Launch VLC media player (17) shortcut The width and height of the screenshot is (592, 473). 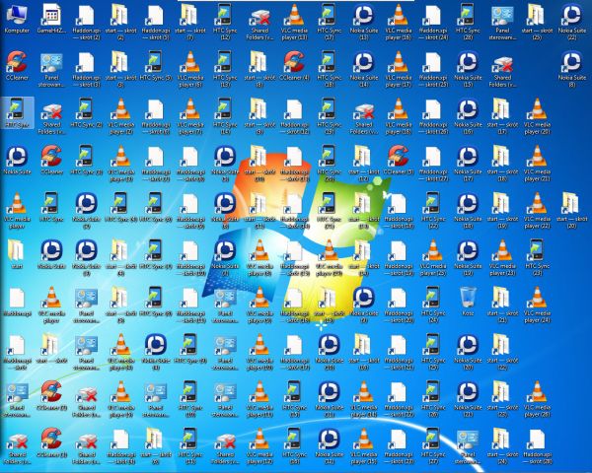pyautogui.click(x=399, y=70)
